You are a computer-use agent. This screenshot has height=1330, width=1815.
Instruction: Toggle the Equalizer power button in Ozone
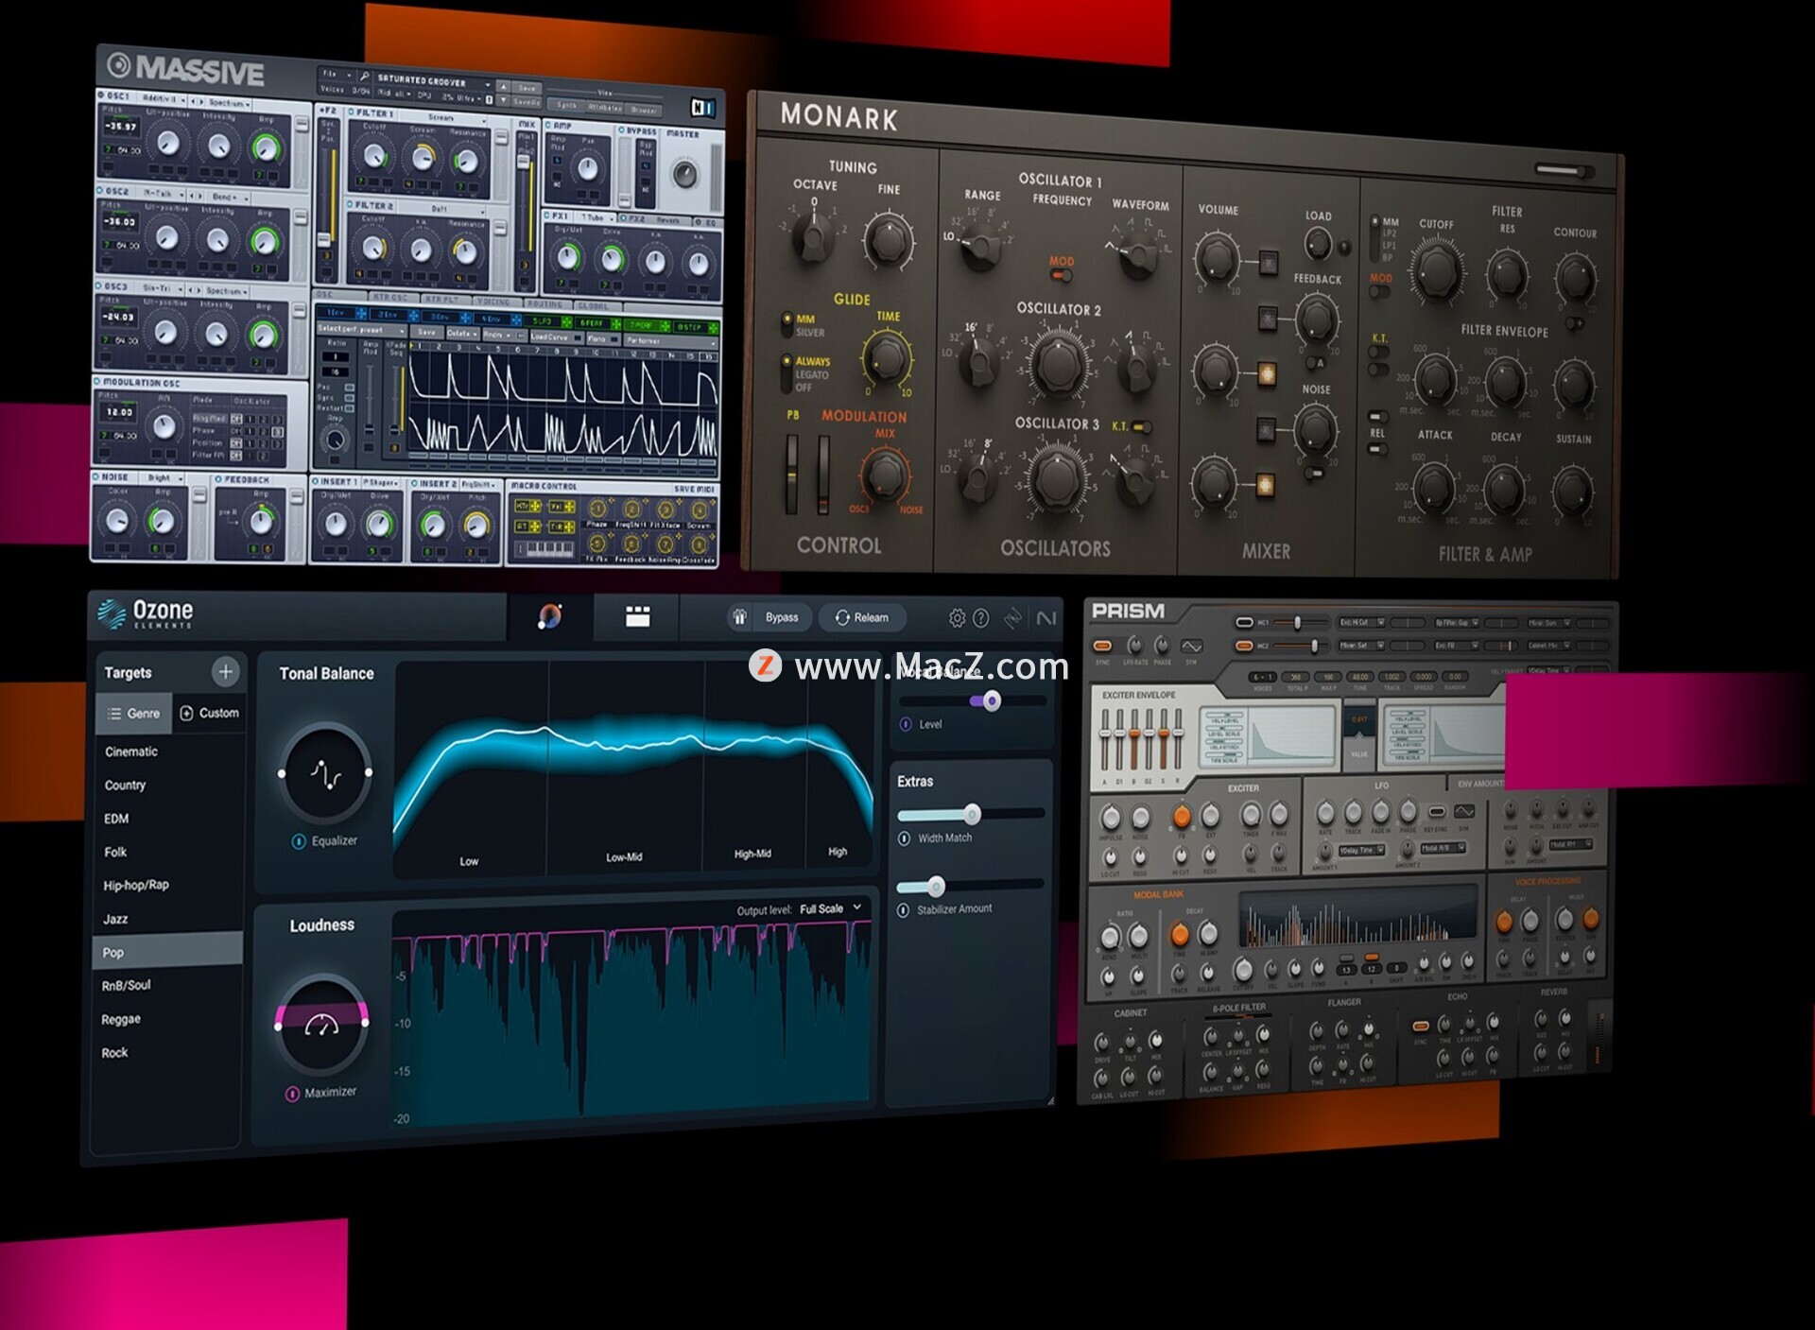click(299, 840)
